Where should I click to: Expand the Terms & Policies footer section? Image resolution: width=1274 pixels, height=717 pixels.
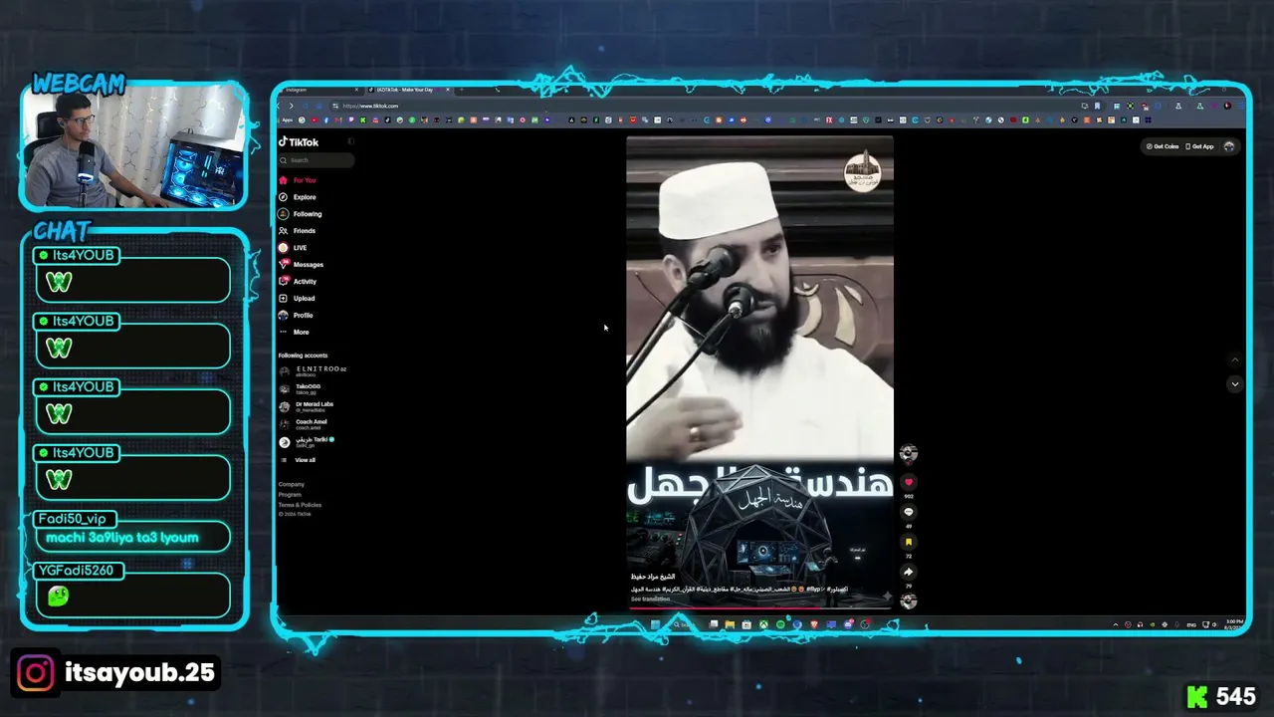click(300, 505)
